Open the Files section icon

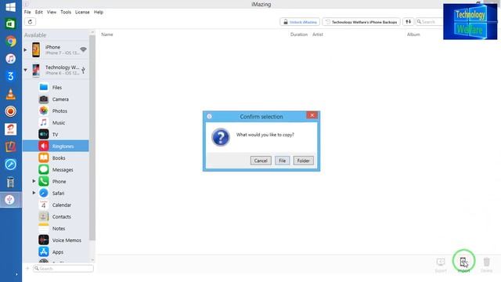(44, 87)
